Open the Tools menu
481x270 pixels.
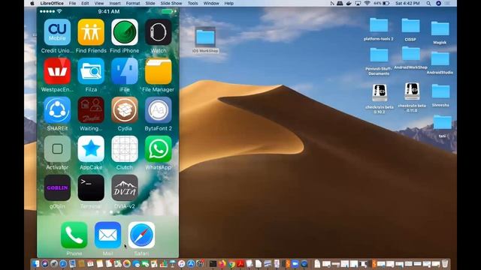192,3
